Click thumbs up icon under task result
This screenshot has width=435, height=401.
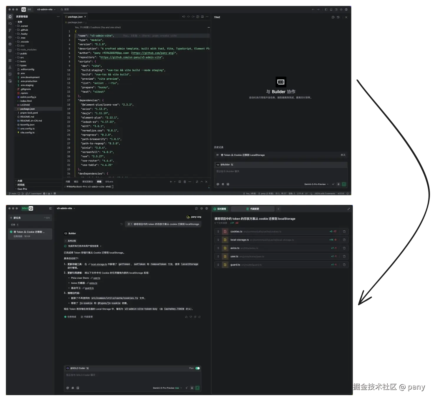coord(186,317)
